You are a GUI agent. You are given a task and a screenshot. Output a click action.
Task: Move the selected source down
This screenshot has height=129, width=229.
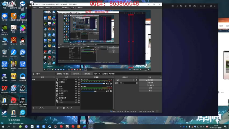point(71,108)
